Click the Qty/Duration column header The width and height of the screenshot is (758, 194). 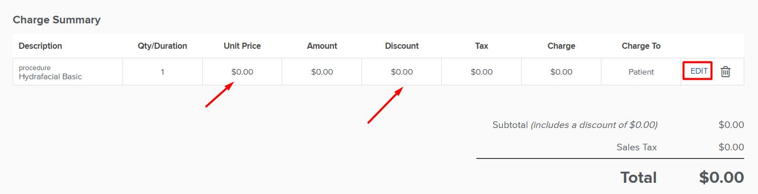point(163,46)
